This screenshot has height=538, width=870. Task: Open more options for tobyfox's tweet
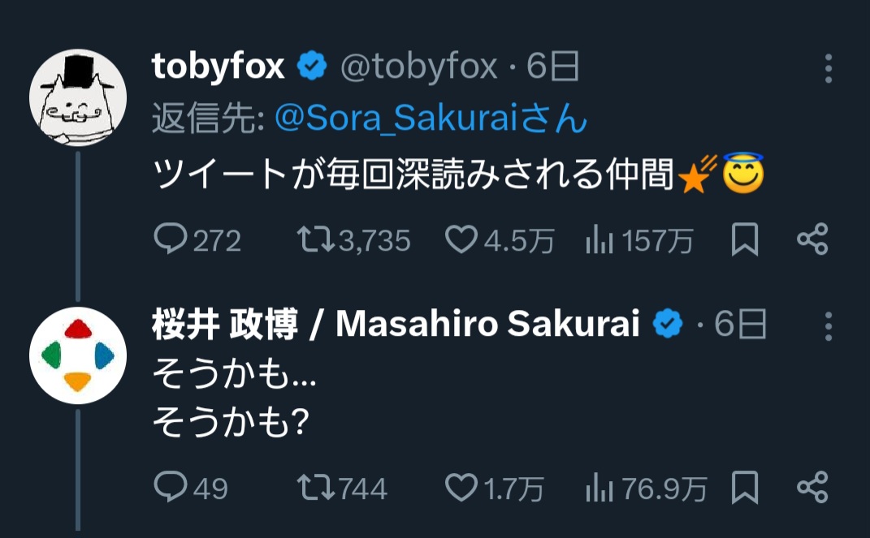pyautogui.click(x=828, y=69)
